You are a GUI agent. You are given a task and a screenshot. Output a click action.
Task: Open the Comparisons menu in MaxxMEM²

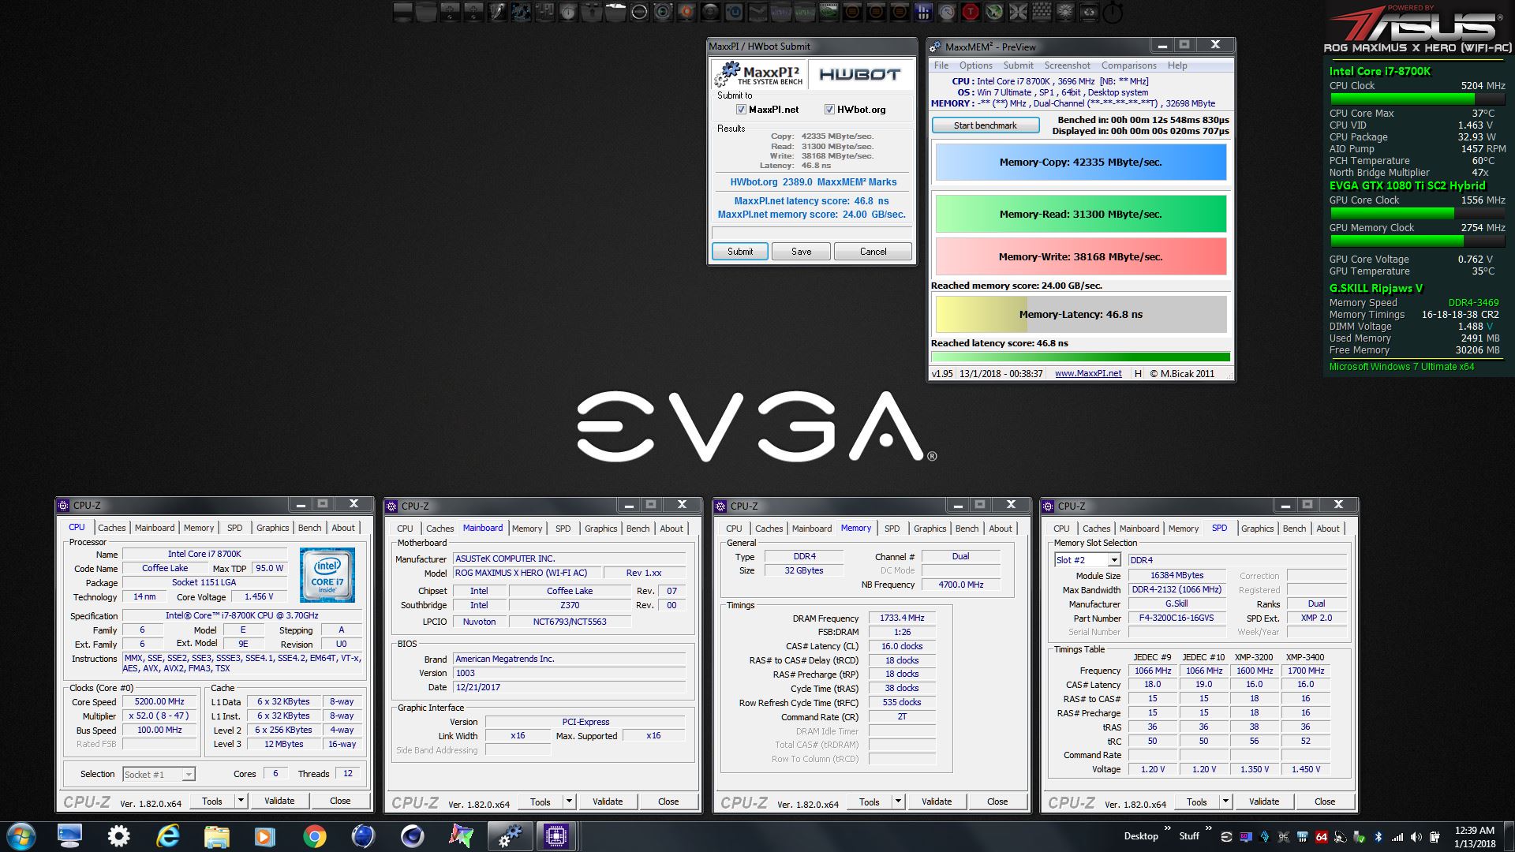coord(1128,65)
